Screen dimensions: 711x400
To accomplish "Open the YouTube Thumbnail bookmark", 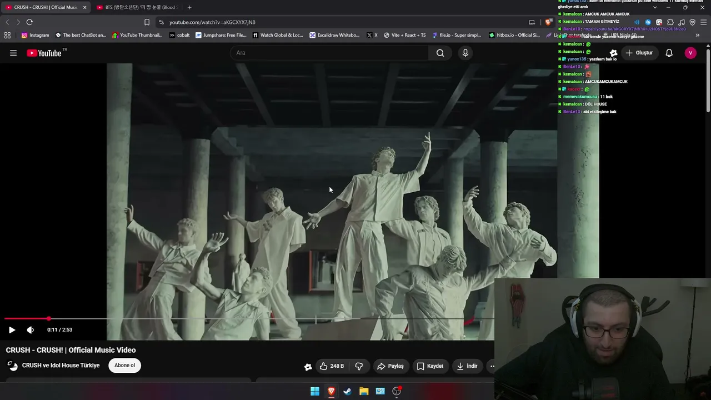I will pyautogui.click(x=137, y=35).
